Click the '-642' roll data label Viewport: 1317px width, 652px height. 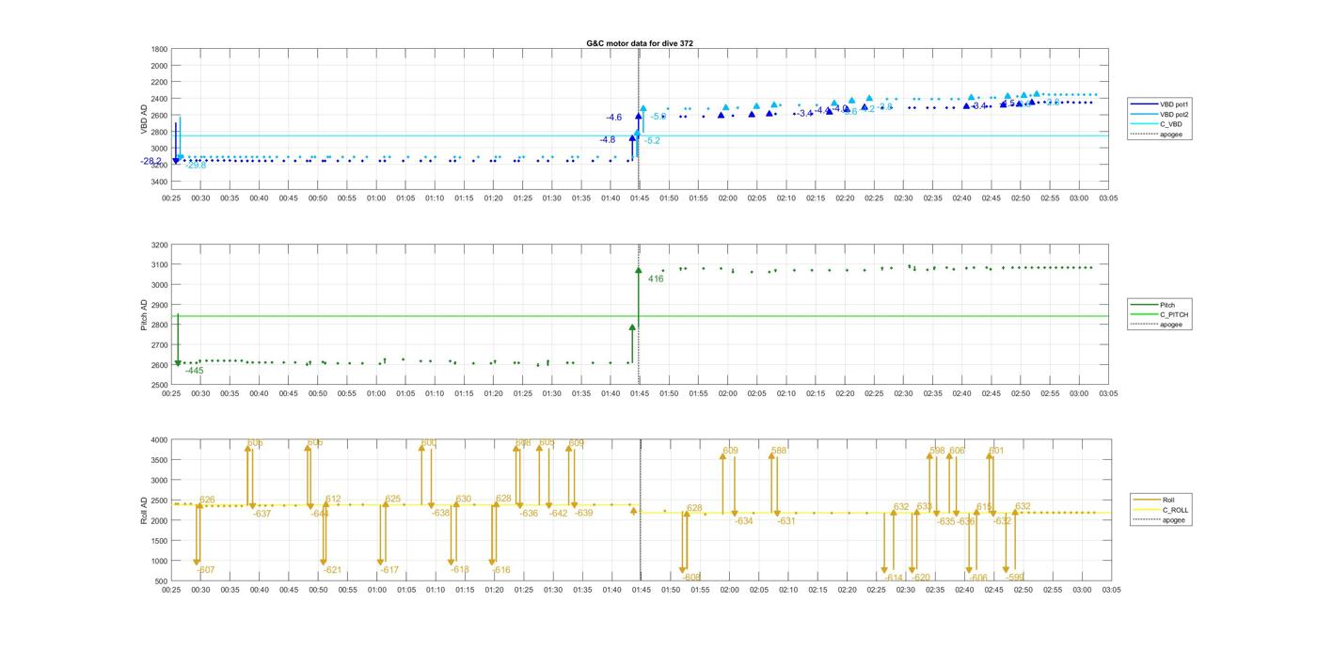coord(559,513)
